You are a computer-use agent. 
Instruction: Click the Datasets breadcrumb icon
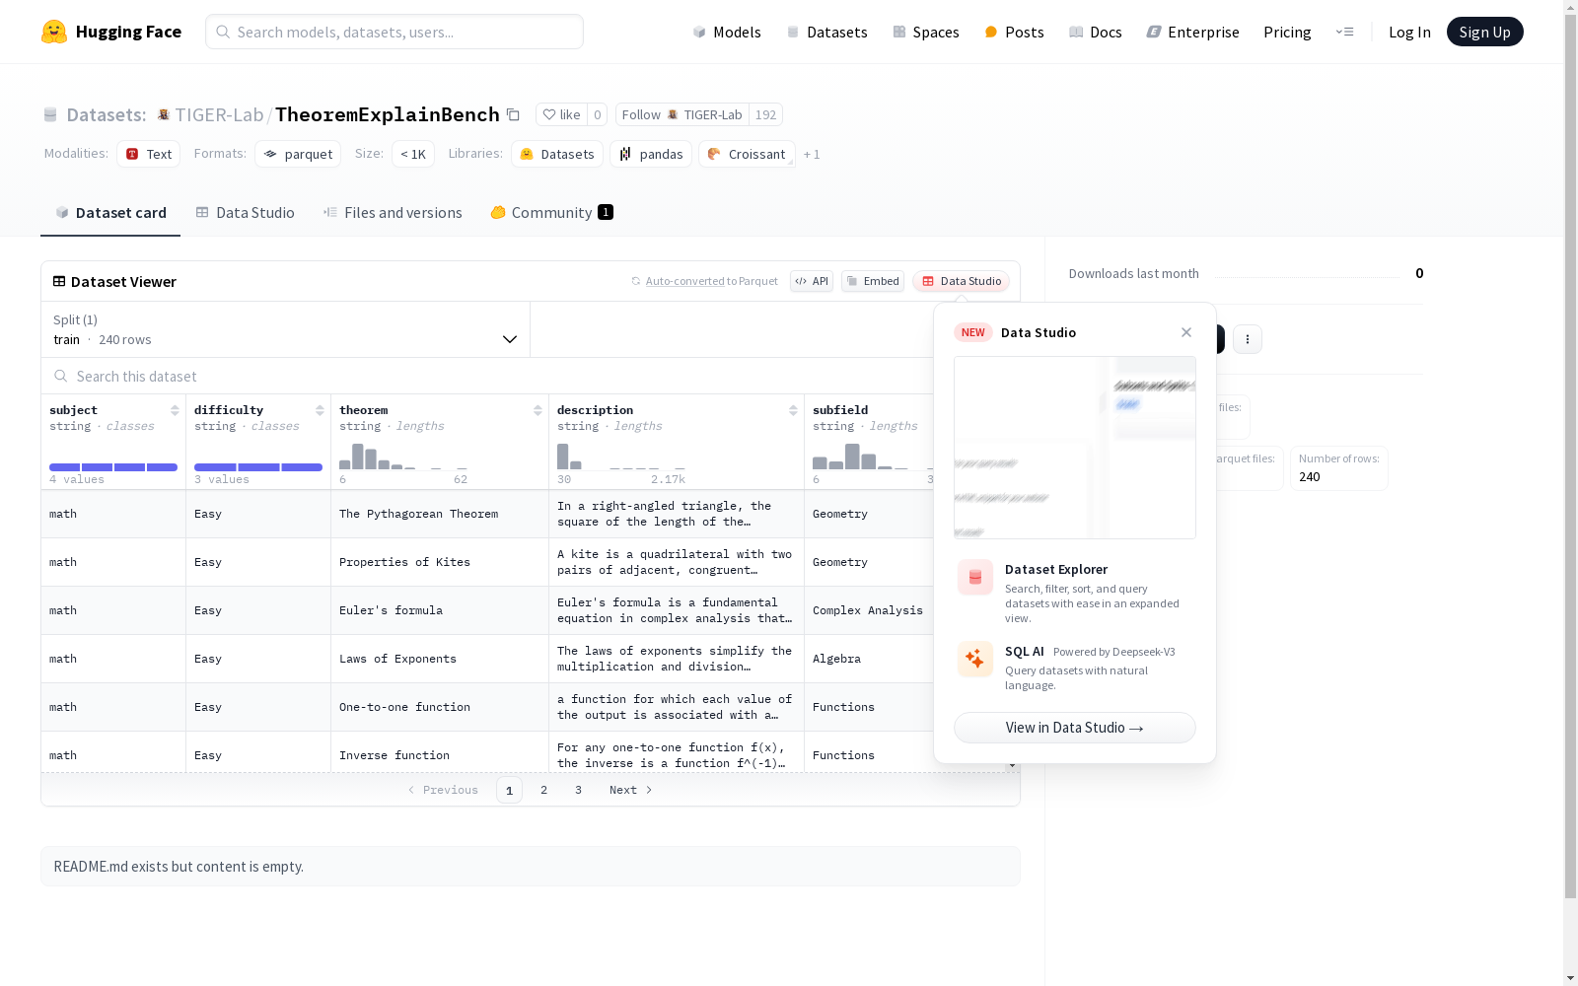(50, 114)
